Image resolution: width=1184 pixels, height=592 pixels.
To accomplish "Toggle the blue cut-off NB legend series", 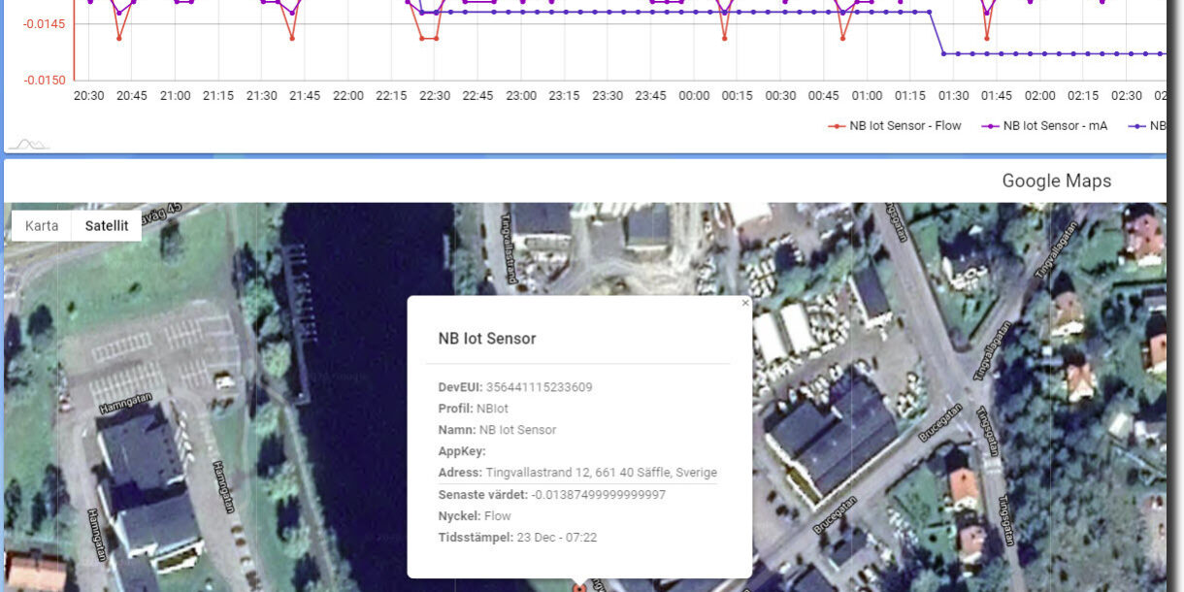I will tap(1150, 125).
